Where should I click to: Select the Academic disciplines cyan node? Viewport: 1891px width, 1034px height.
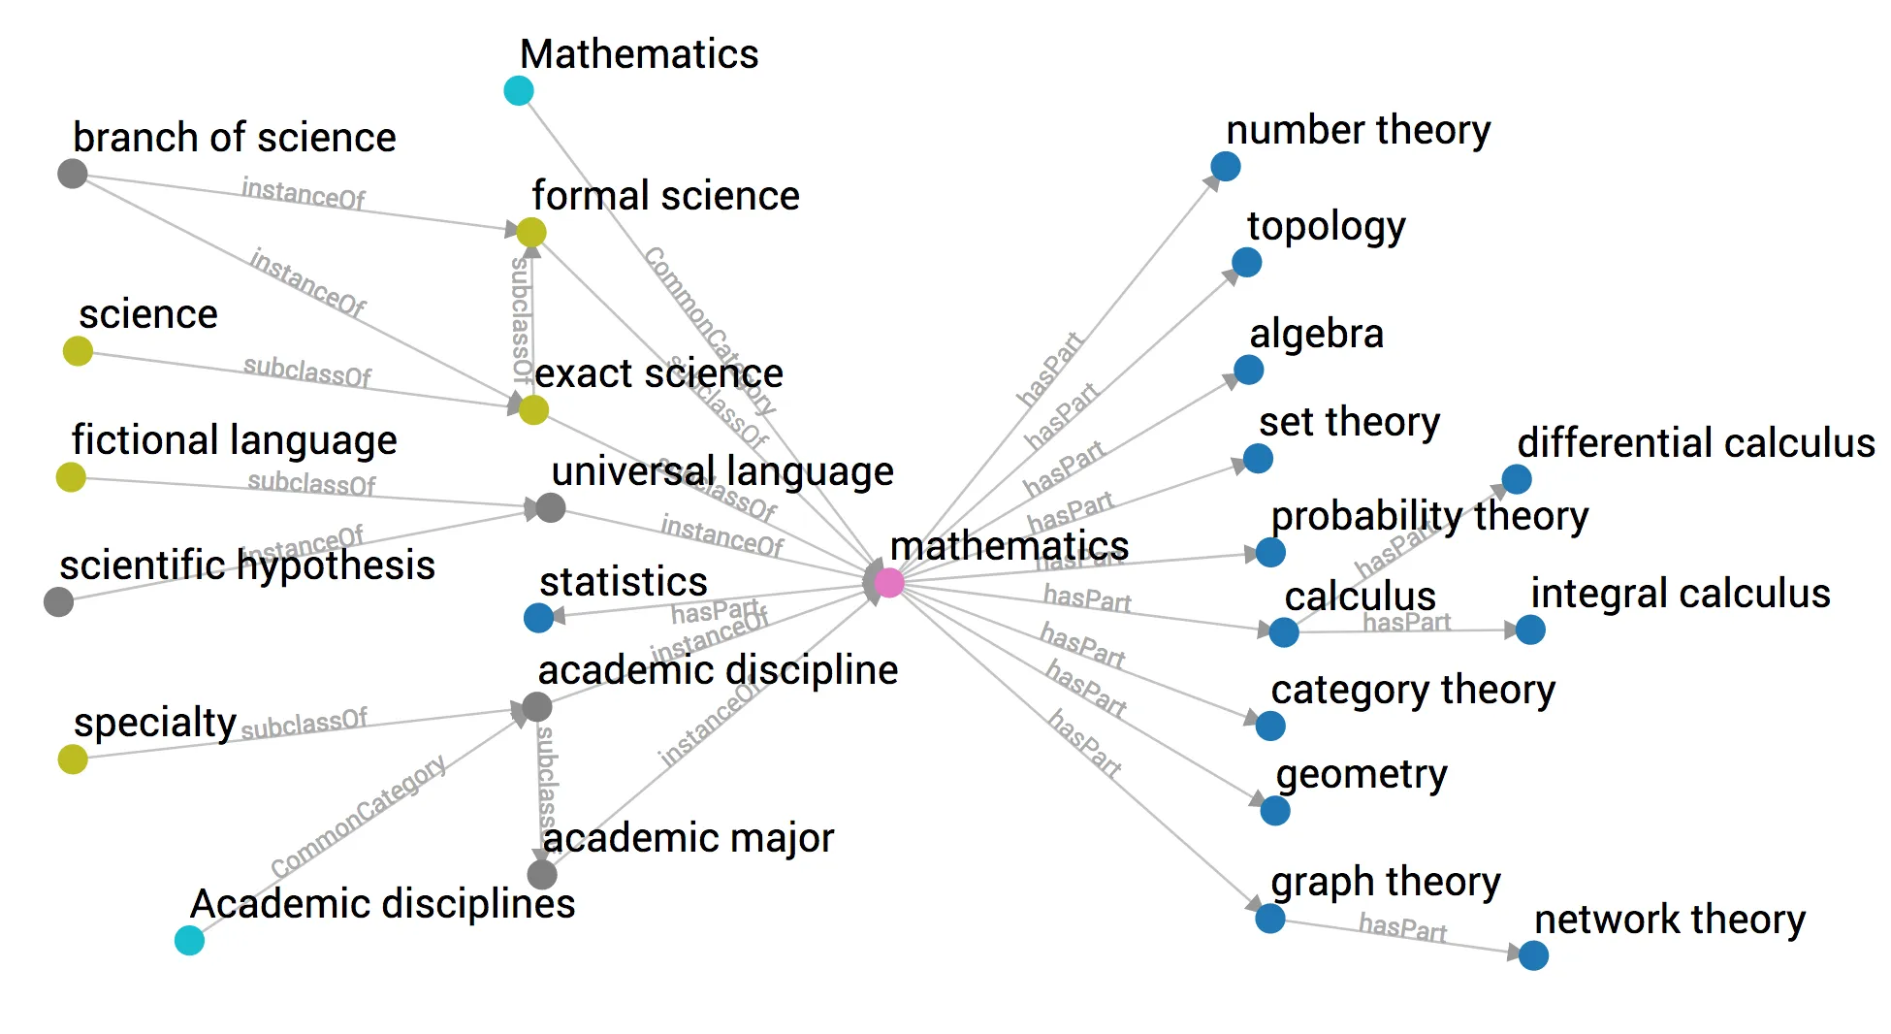189,940
